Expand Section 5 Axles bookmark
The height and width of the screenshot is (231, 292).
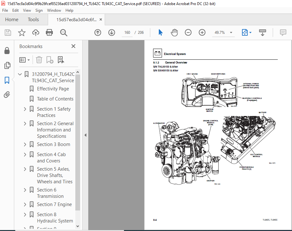tap(25, 169)
